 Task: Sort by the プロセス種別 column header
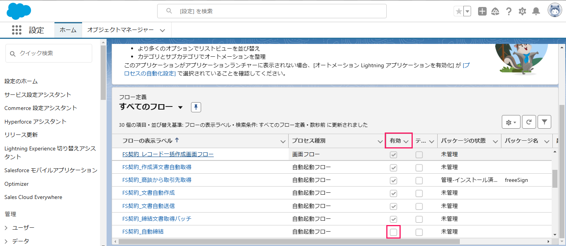308,141
